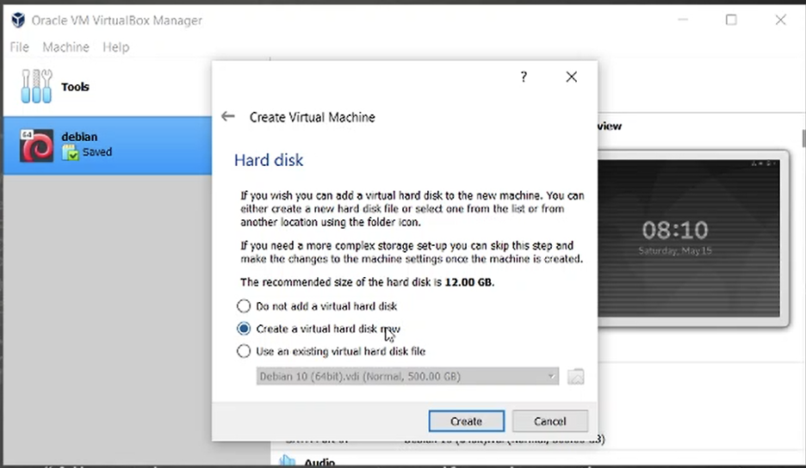The image size is (806, 468).
Task: Select the Tools wrench icon
Action: coord(36,87)
